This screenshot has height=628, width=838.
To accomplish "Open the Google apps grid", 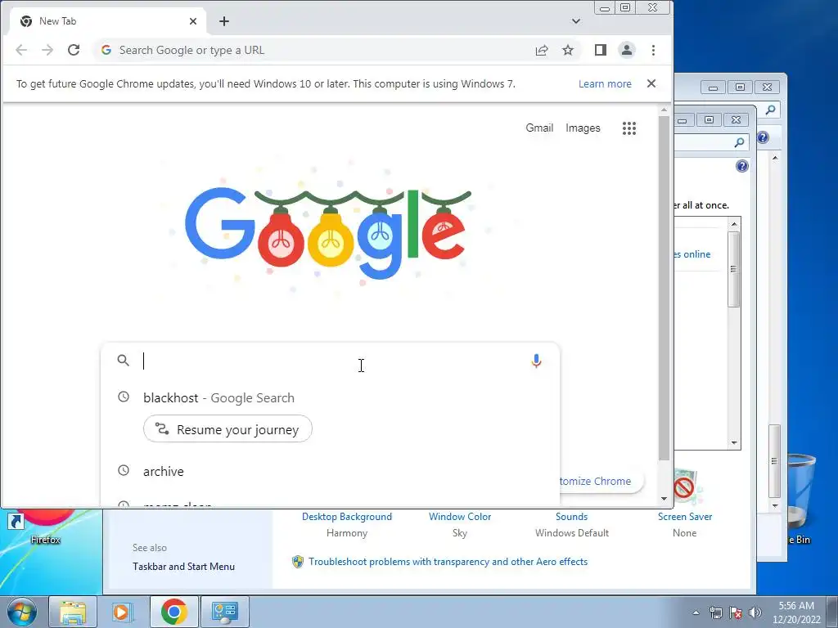I will click(x=629, y=128).
